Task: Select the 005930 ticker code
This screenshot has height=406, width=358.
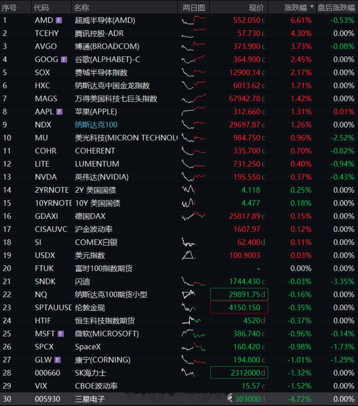Action: click(x=48, y=399)
